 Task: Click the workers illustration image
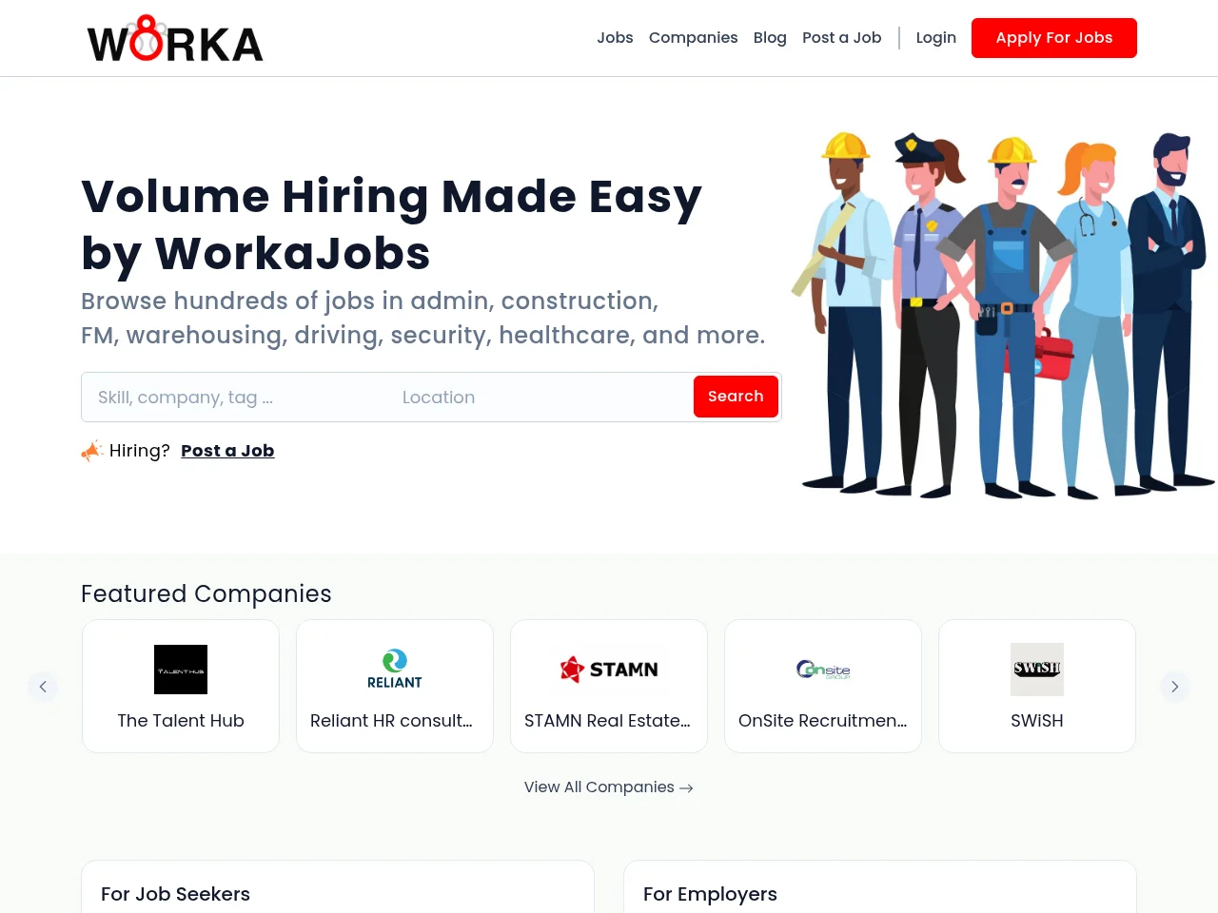point(1004,315)
